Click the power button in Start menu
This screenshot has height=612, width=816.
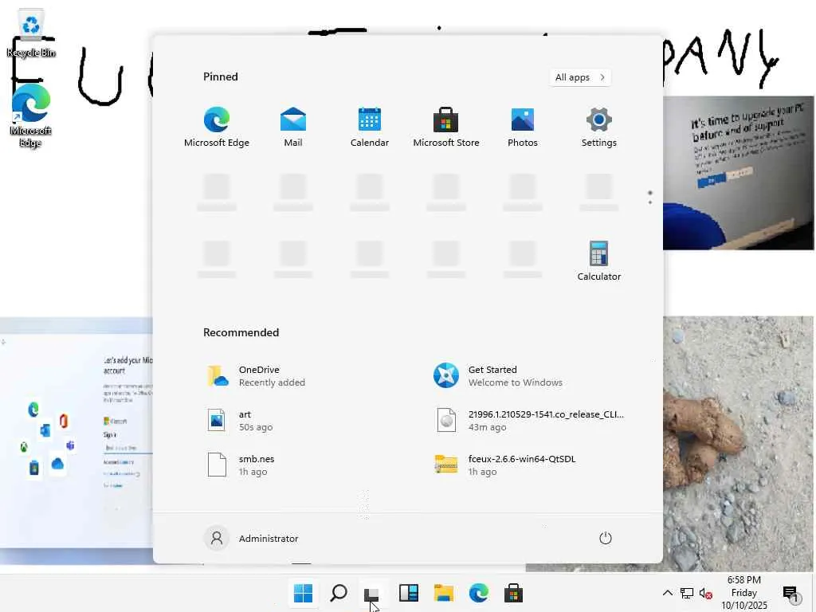pyautogui.click(x=606, y=538)
